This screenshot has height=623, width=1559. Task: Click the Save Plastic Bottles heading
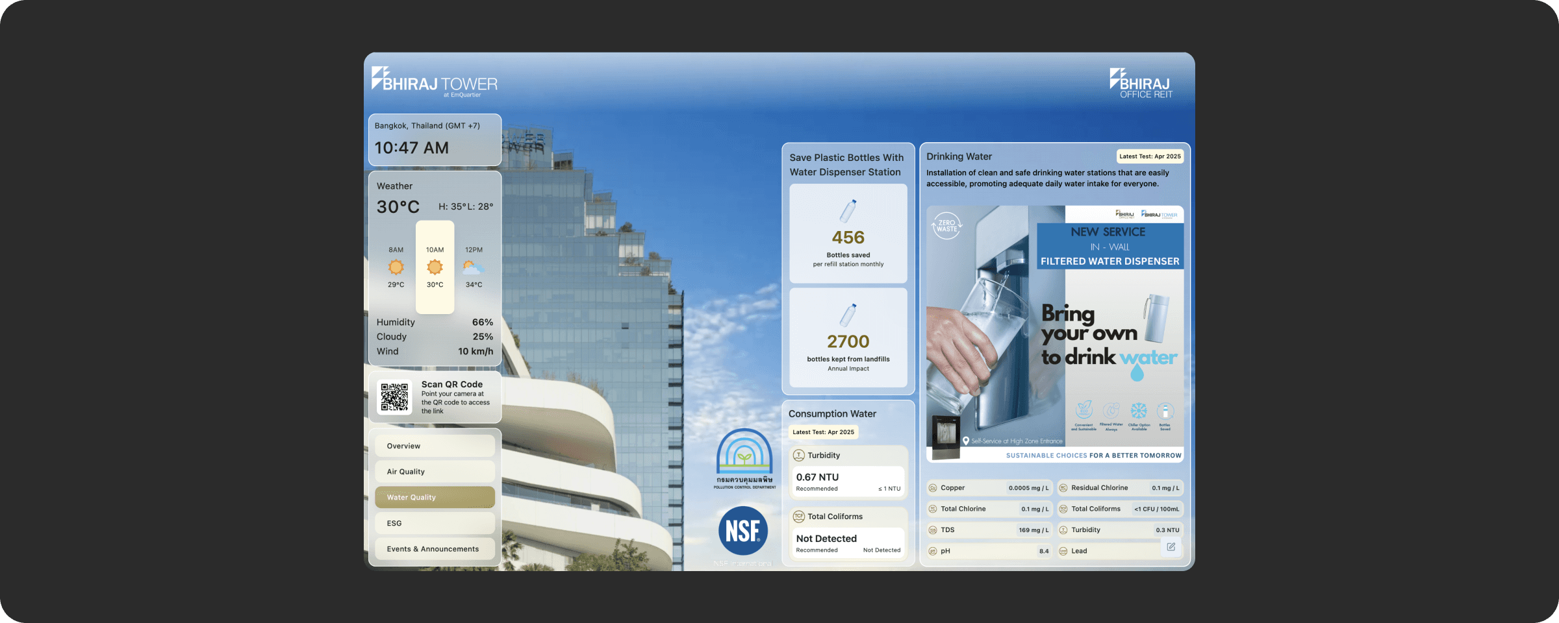click(x=846, y=165)
